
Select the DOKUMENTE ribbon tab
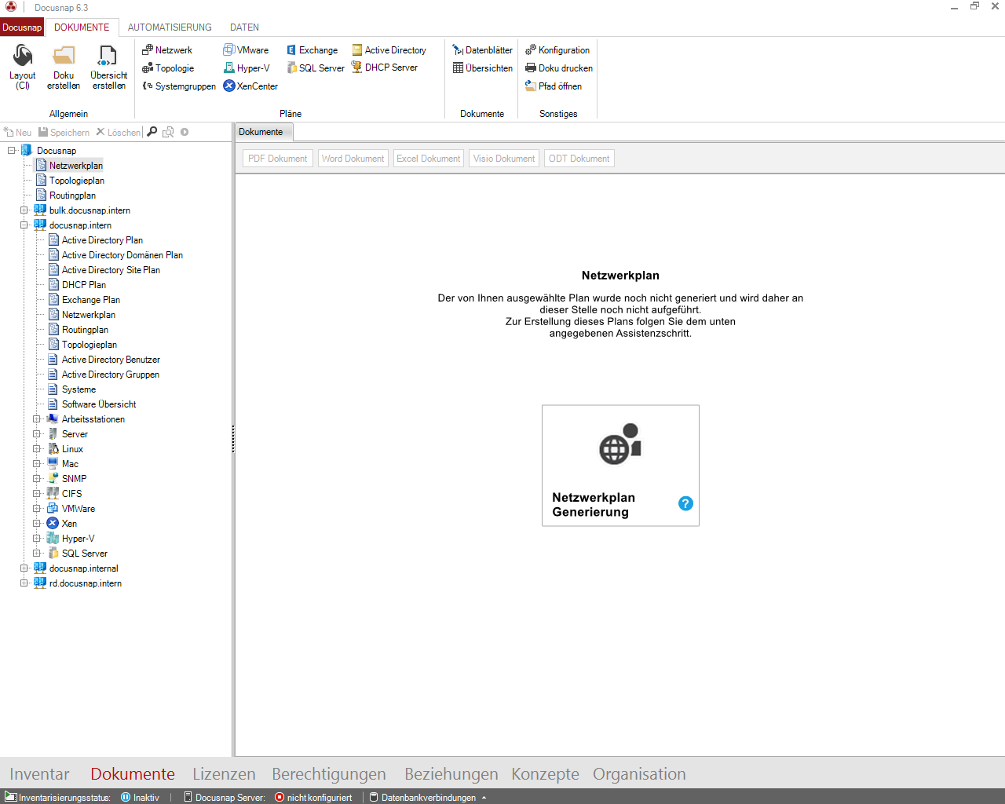click(x=82, y=27)
